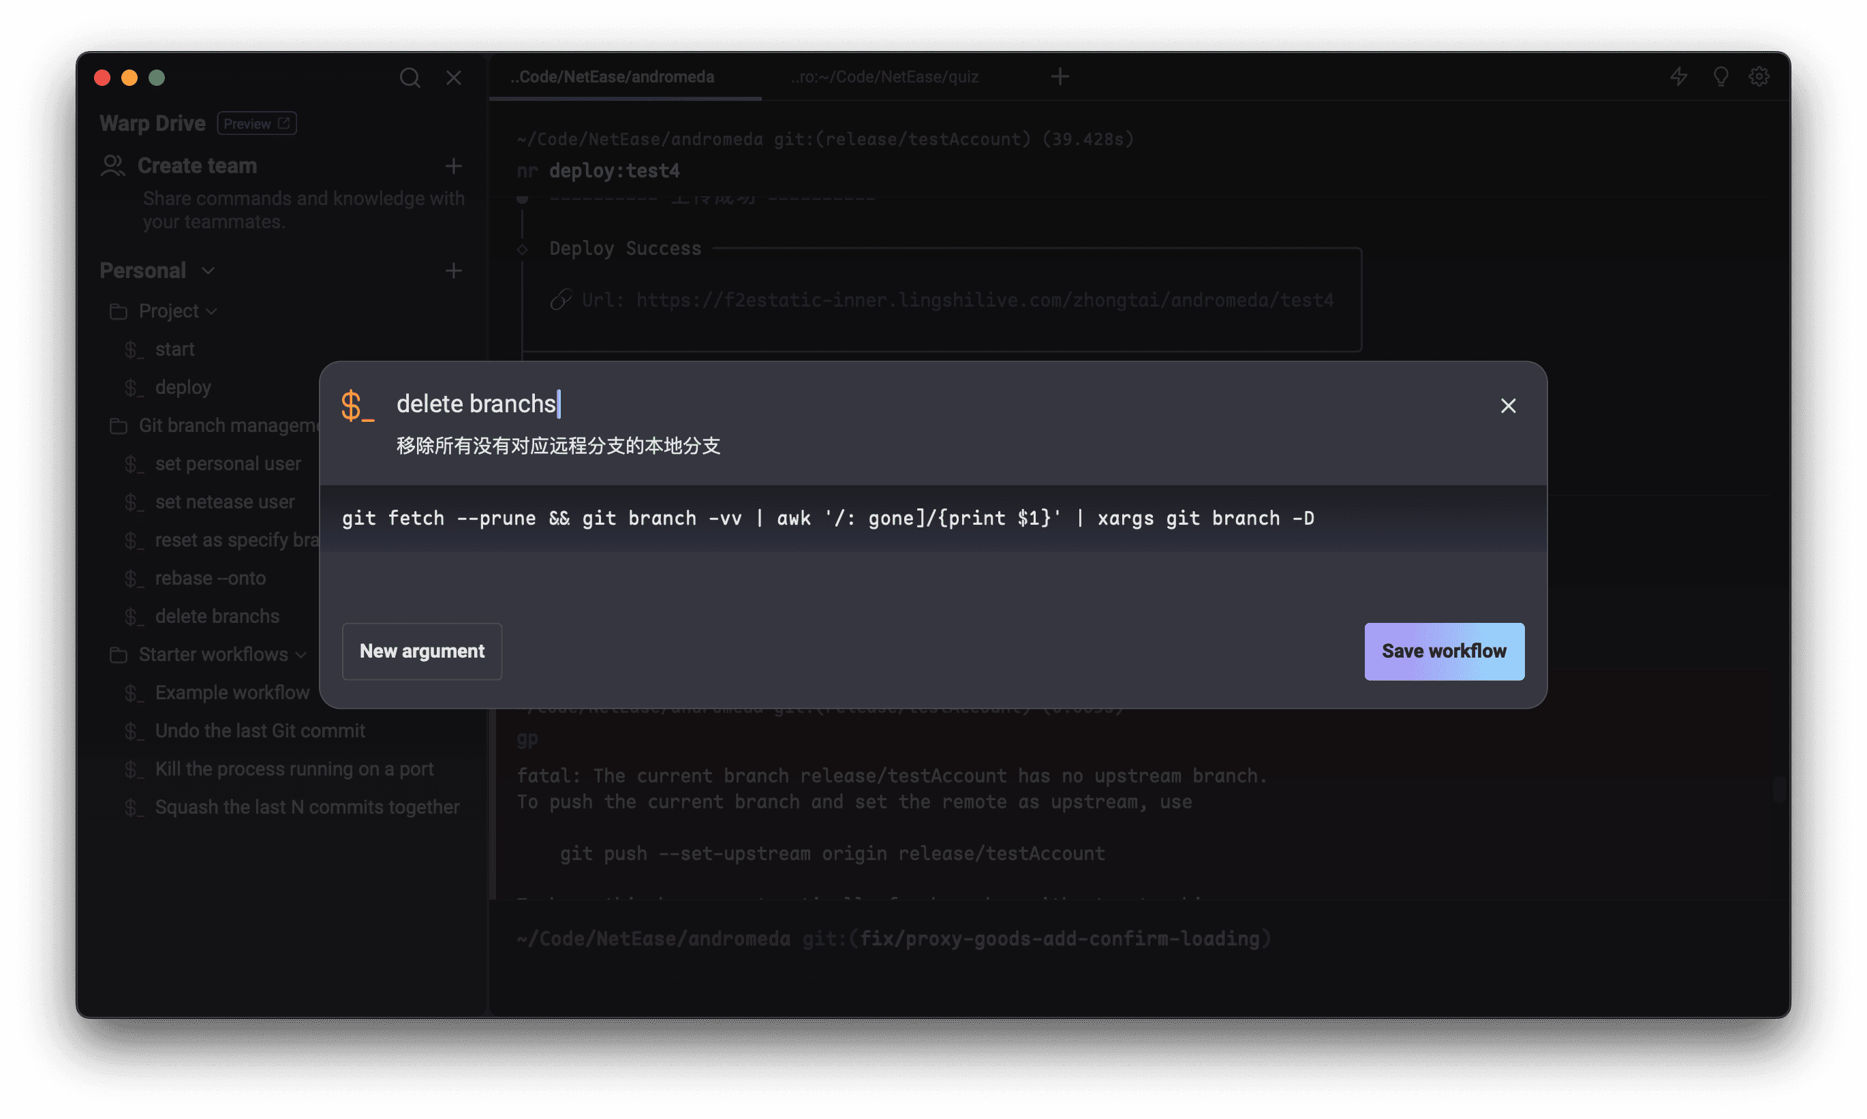This screenshot has width=1867, height=1119.
Task: Close the workflow editor dialog
Action: click(1508, 405)
